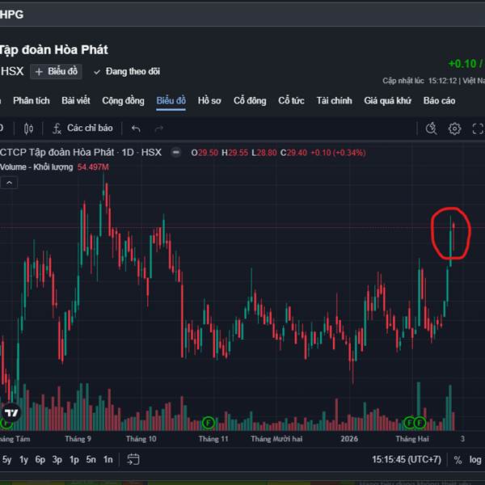The height and width of the screenshot is (485, 485).
Task: Set range to 5n
Action: (91, 460)
